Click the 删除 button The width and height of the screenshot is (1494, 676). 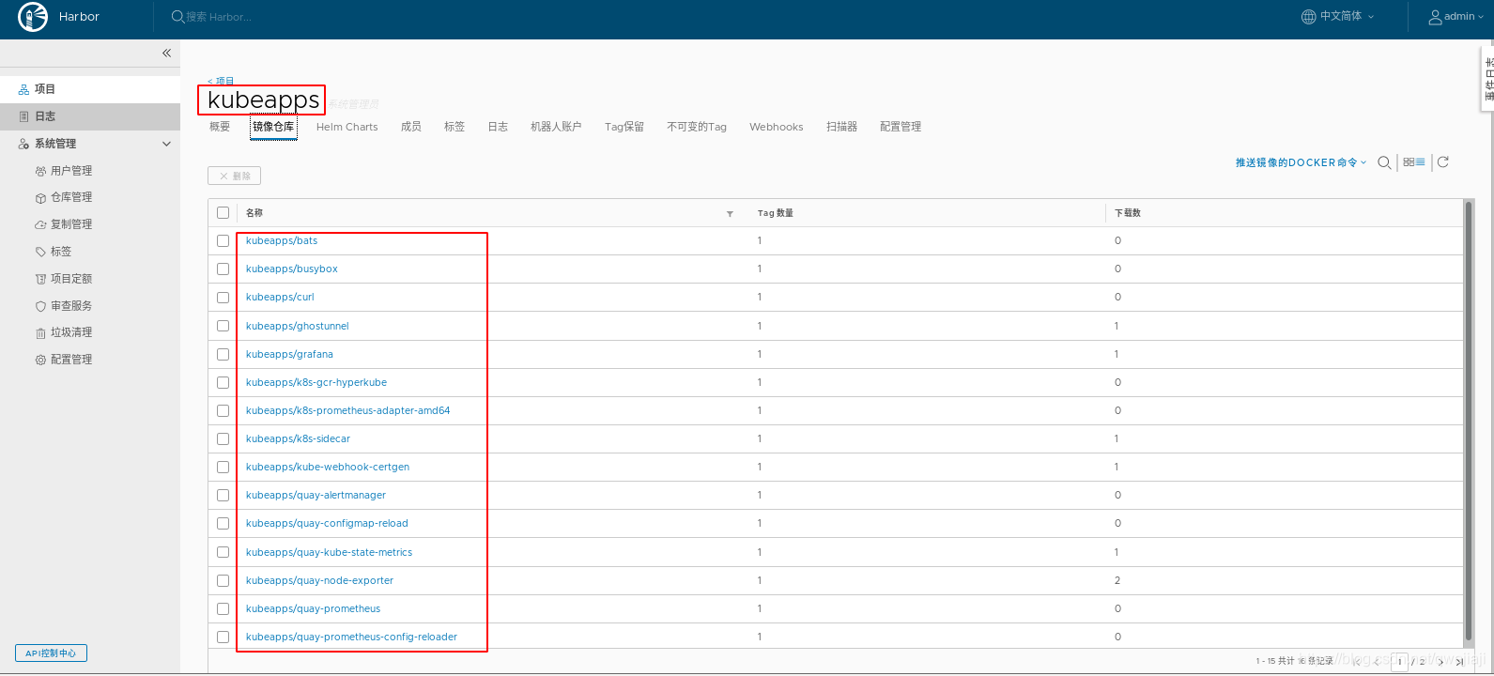pos(235,176)
